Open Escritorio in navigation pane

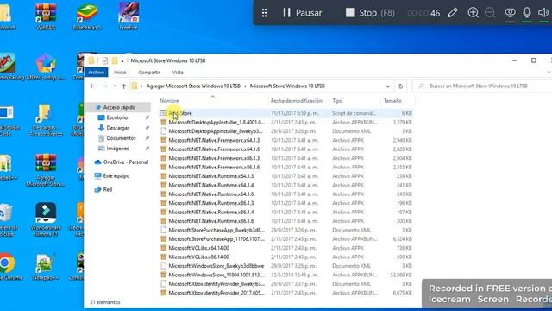tap(117, 117)
